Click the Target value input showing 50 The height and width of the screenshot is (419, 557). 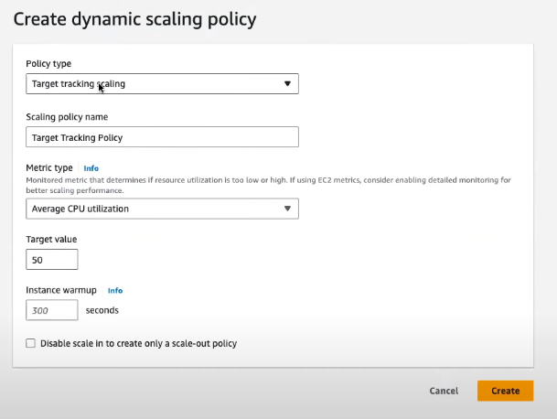52,260
